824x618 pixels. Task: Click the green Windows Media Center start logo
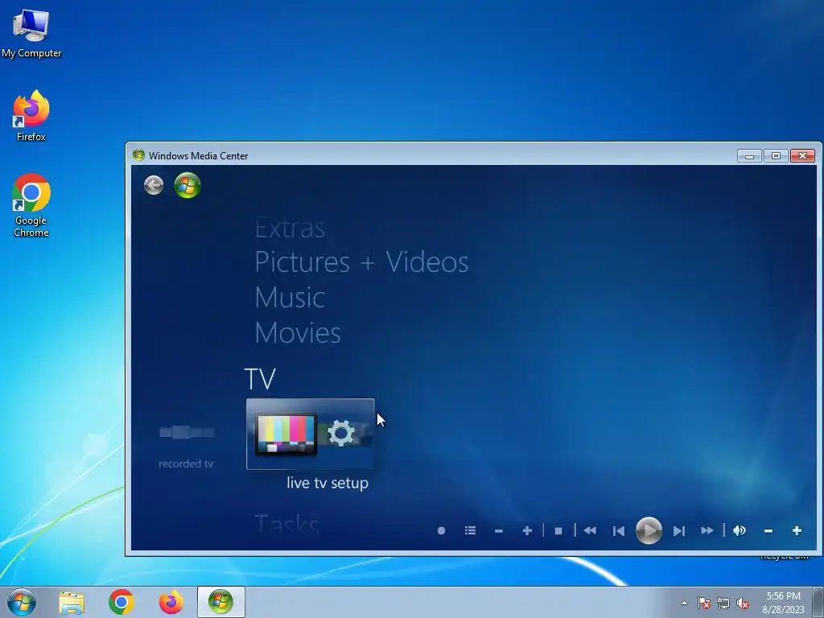coord(187,186)
